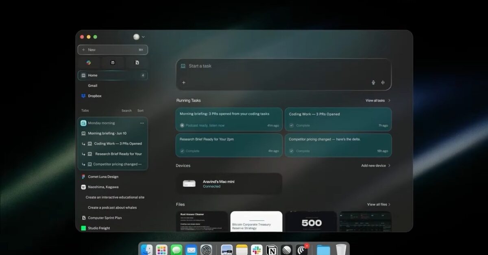Select the middle connector icon beside Slack
Image resolution: width=488 pixels, height=255 pixels.
click(x=113, y=63)
